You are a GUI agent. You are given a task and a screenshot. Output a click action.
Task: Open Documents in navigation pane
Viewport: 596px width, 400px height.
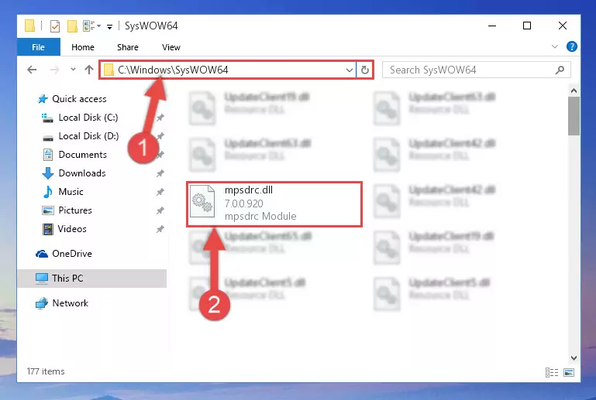tap(82, 155)
